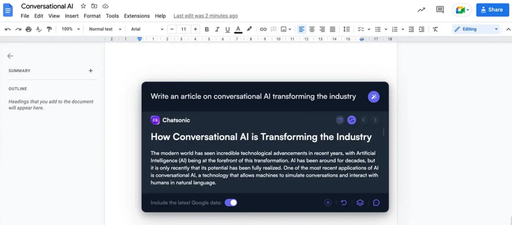
Task: Open the Format menu
Action: pyautogui.click(x=92, y=16)
